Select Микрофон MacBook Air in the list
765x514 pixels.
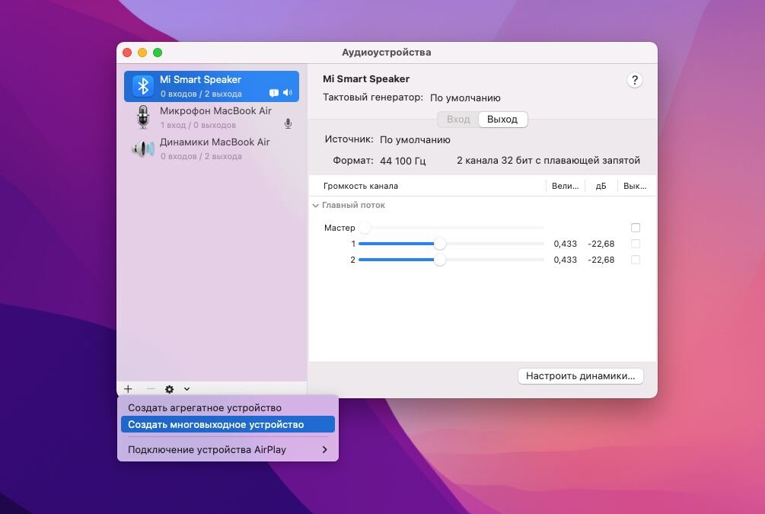pos(212,117)
